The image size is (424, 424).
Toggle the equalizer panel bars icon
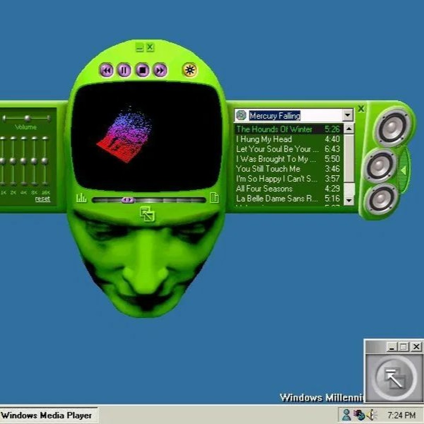coord(81,198)
